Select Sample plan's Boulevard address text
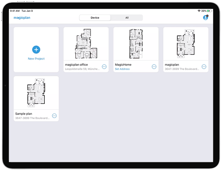 (x=33, y=118)
